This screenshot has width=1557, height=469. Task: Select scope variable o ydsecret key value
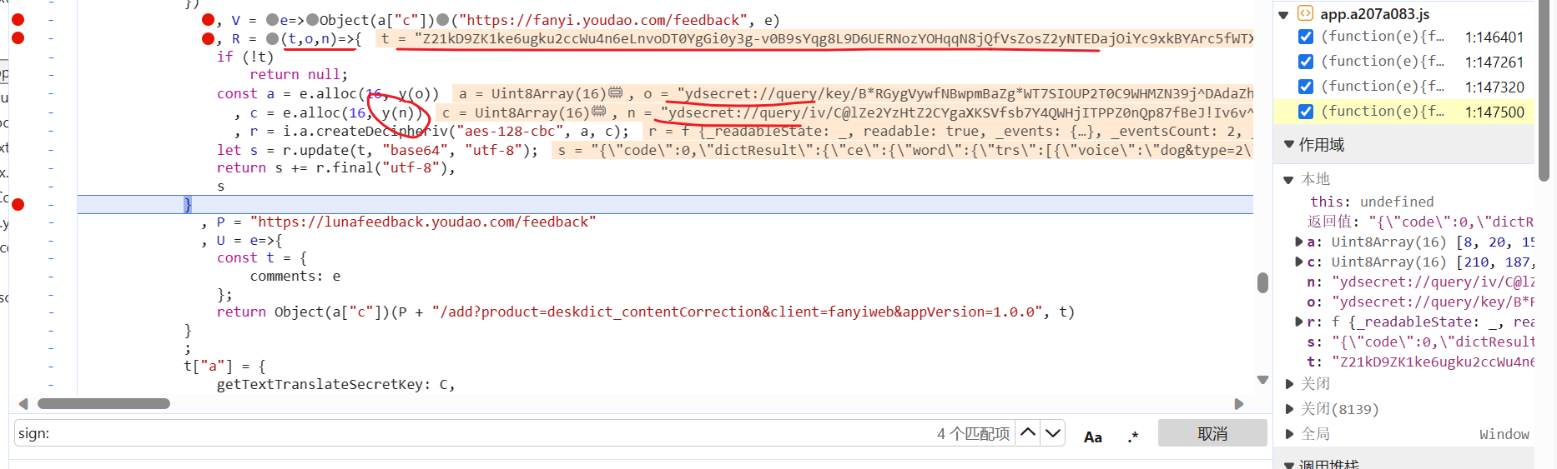pyautogui.click(x=1433, y=302)
